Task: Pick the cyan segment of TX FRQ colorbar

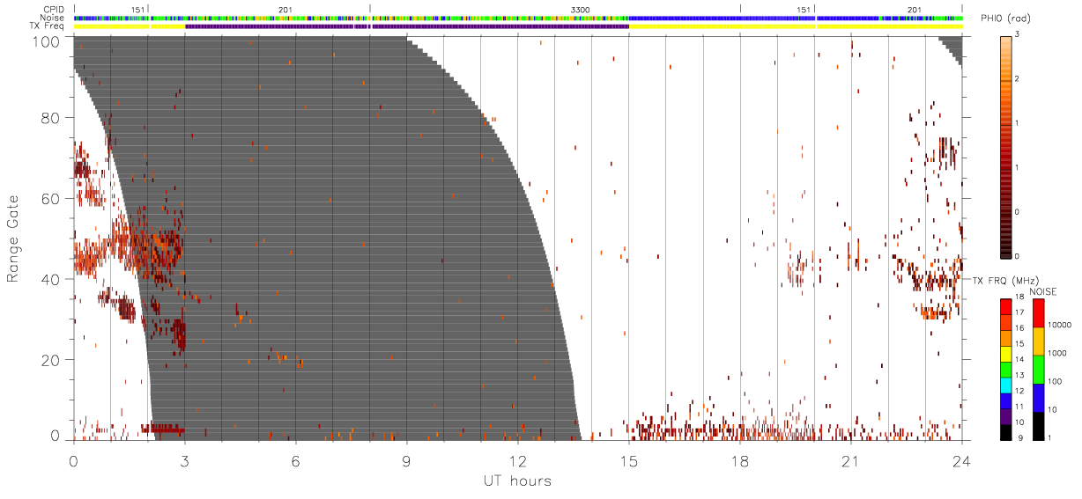Action: [1006, 385]
